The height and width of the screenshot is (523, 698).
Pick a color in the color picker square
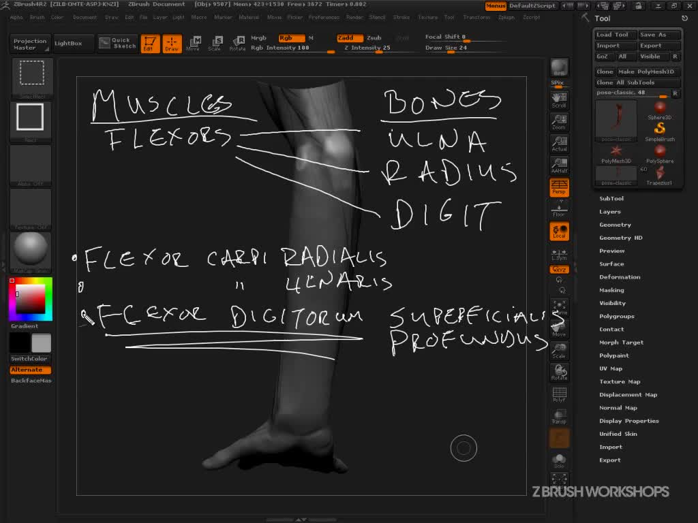(30, 300)
